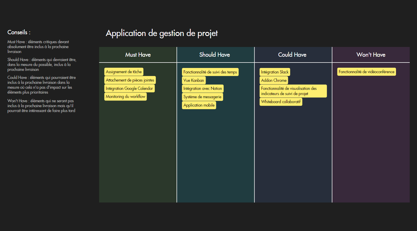
Task: Click the 'Attachement de pièces jointes' card
Action: 130,80
